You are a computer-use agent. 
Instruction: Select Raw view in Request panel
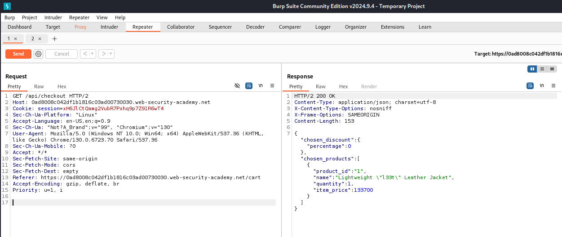(x=39, y=86)
